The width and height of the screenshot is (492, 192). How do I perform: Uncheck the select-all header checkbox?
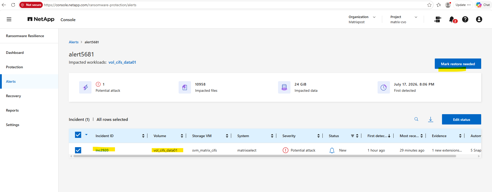tap(78, 135)
